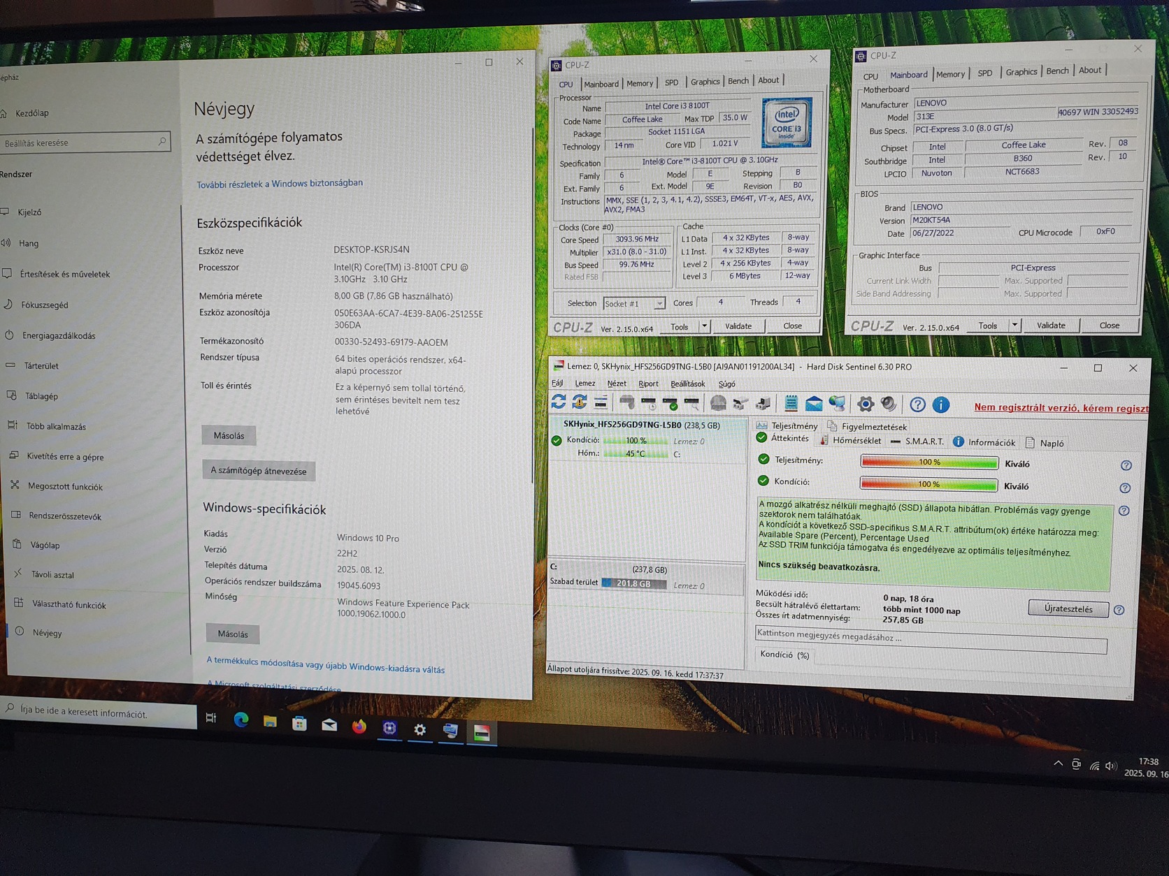
Task: Switch to the Napló tab
Action: tap(1045, 443)
